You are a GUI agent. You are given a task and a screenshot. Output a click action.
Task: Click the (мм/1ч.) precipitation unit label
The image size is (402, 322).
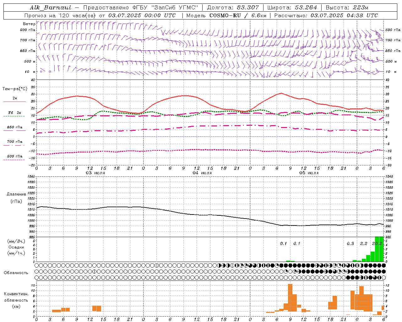pyautogui.click(x=16, y=253)
